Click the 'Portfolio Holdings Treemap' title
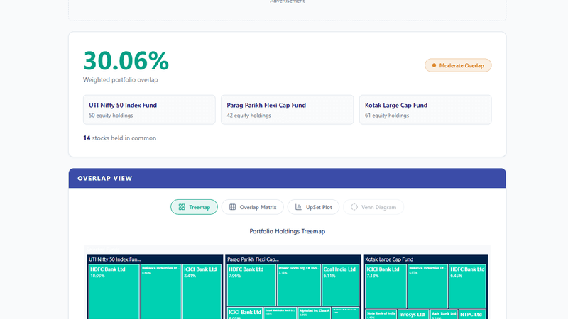Image resolution: width=568 pixels, height=319 pixels. tap(288, 231)
